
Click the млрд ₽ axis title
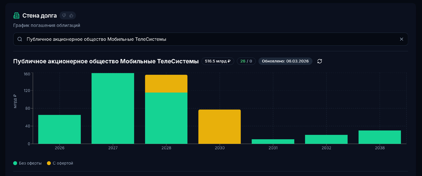[x=15, y=101]
